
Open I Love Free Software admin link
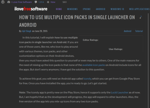pos(21,2)
